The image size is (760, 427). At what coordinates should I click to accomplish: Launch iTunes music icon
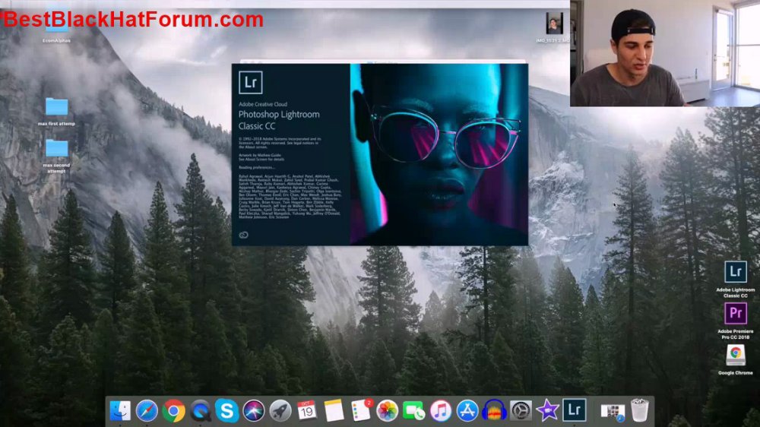click(x=441, y=411)
